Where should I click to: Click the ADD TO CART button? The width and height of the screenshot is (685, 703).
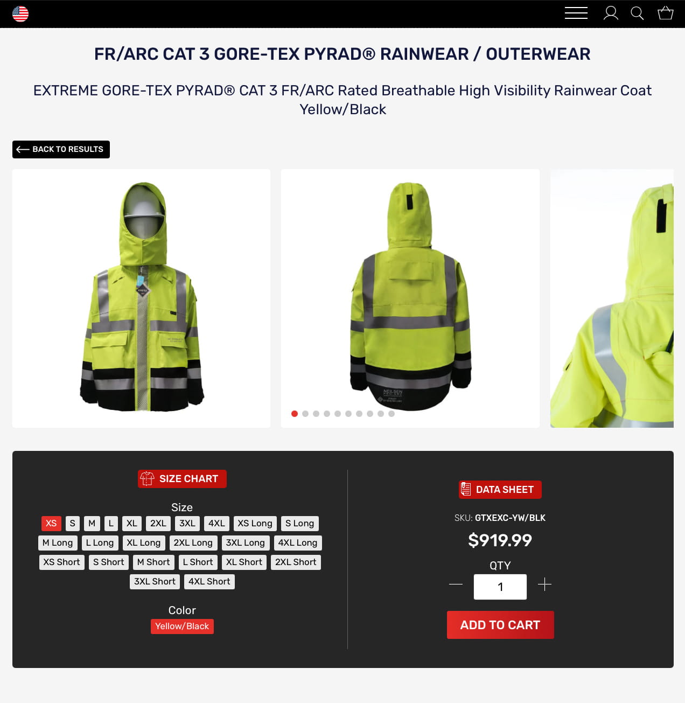500,625
